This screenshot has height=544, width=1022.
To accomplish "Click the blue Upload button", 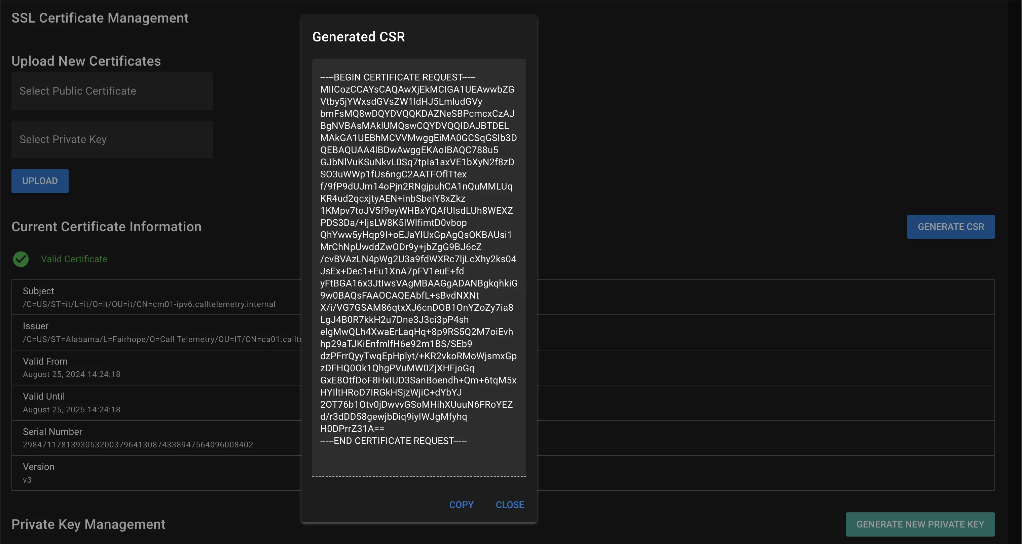I will click(x=40, y=181).
